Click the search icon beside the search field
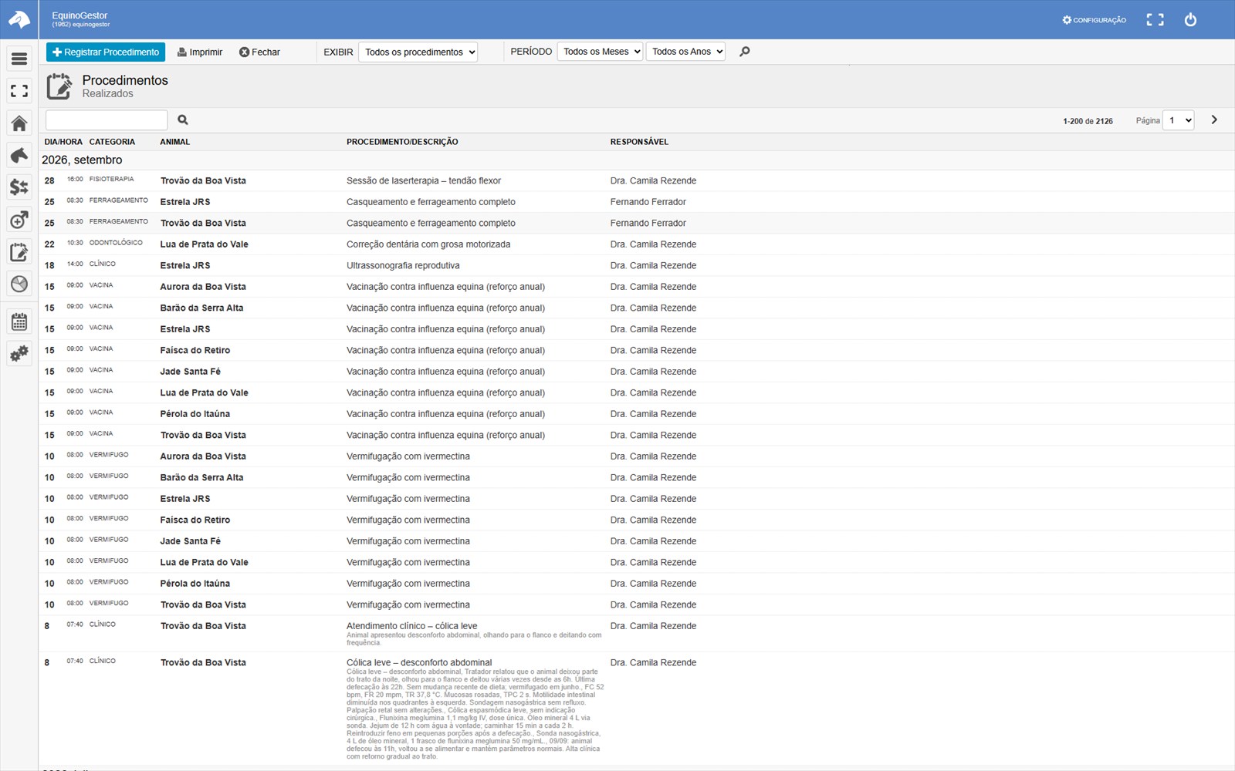1235x771 pixels. 183,120
